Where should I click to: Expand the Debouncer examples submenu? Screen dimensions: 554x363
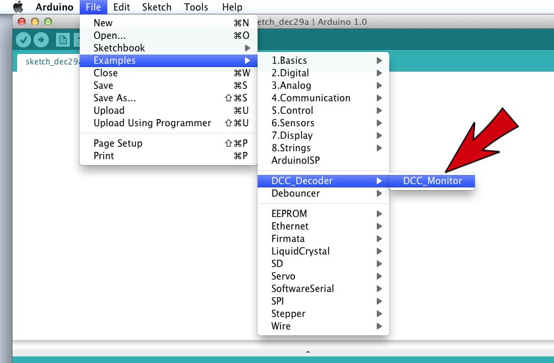tap(323, 193)
